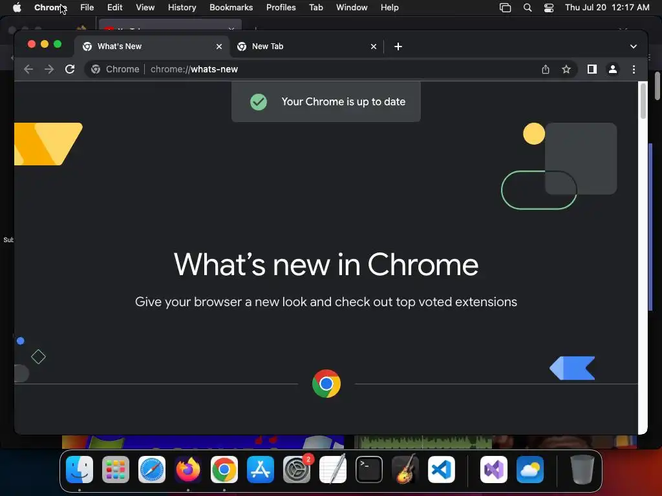662x496 pixels.
Task: Open Chrome's three-dot menu
Action: (x=634, y=69)
